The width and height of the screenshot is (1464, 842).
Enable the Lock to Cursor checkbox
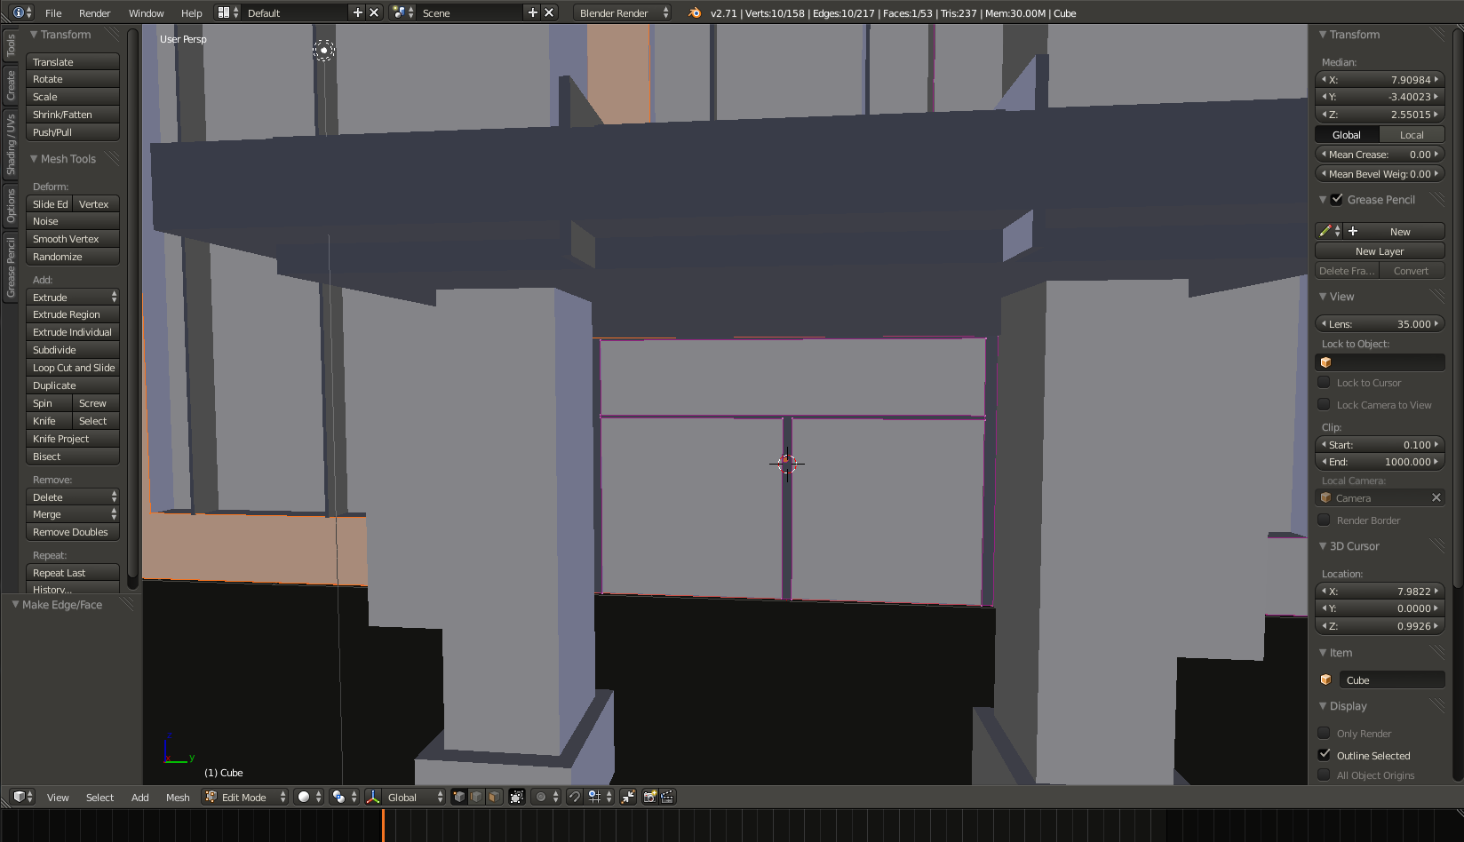[1324, 383]
